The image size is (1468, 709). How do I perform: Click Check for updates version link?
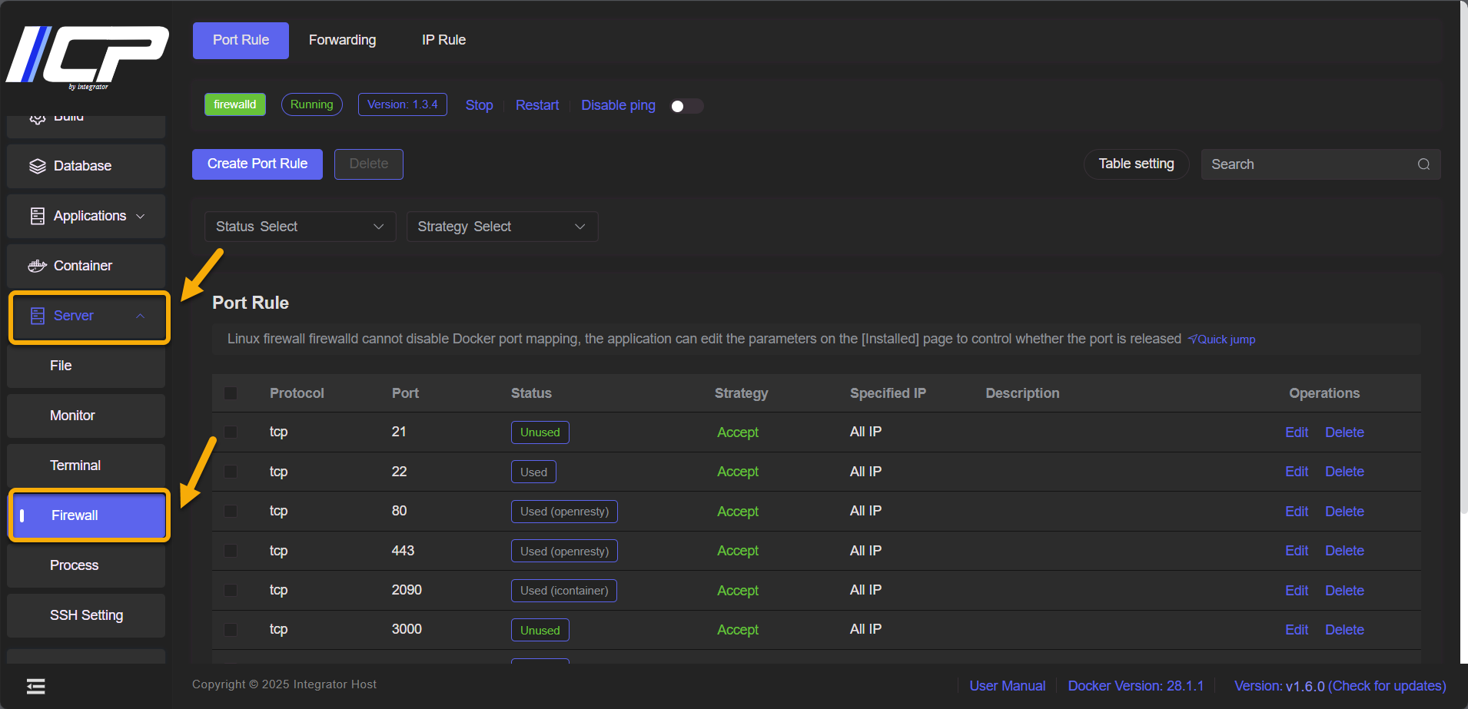point(1387,686)
